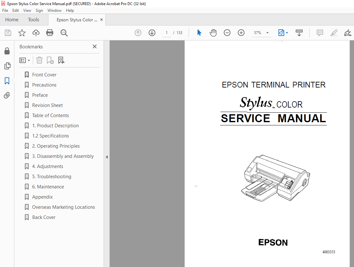The image size is (354, 267).
Task: Open the Print dialog
Action: pos(50,32)
